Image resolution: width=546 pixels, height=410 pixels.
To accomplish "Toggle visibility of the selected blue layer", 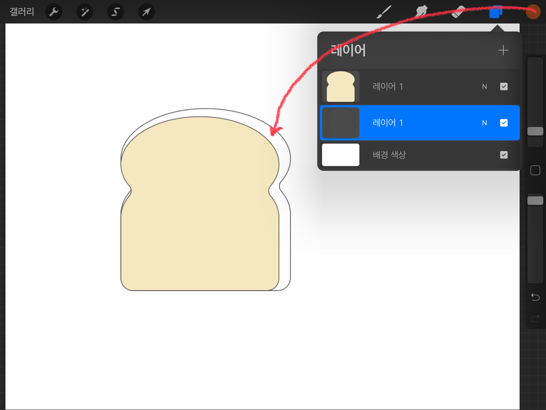I will click(x=504, y=123).
